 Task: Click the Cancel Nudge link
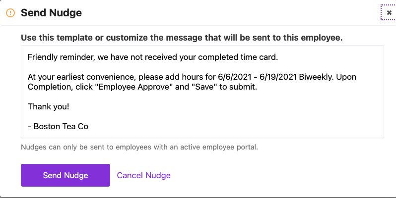tap(143, 175)
